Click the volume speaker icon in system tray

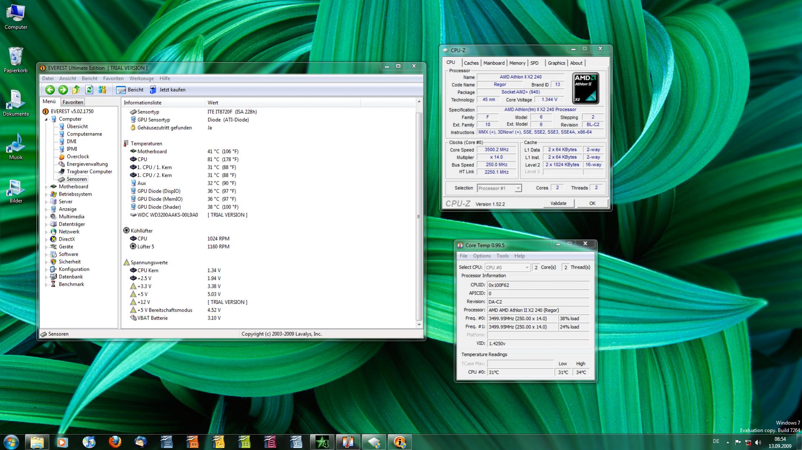[758, 442]
